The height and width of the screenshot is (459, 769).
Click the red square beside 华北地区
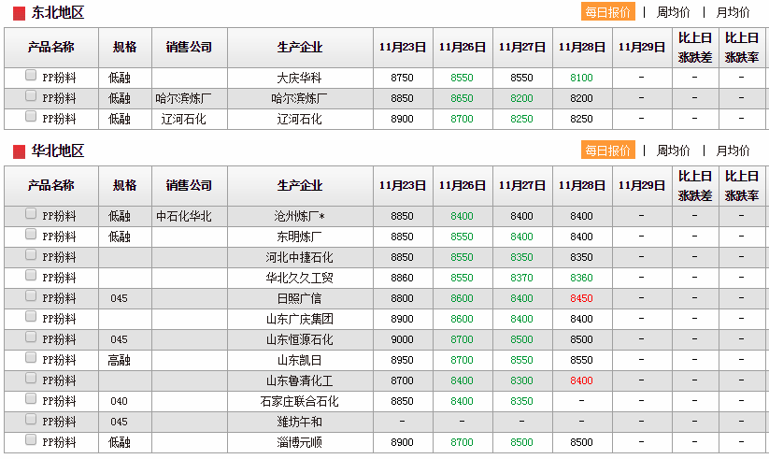point(19,151)
